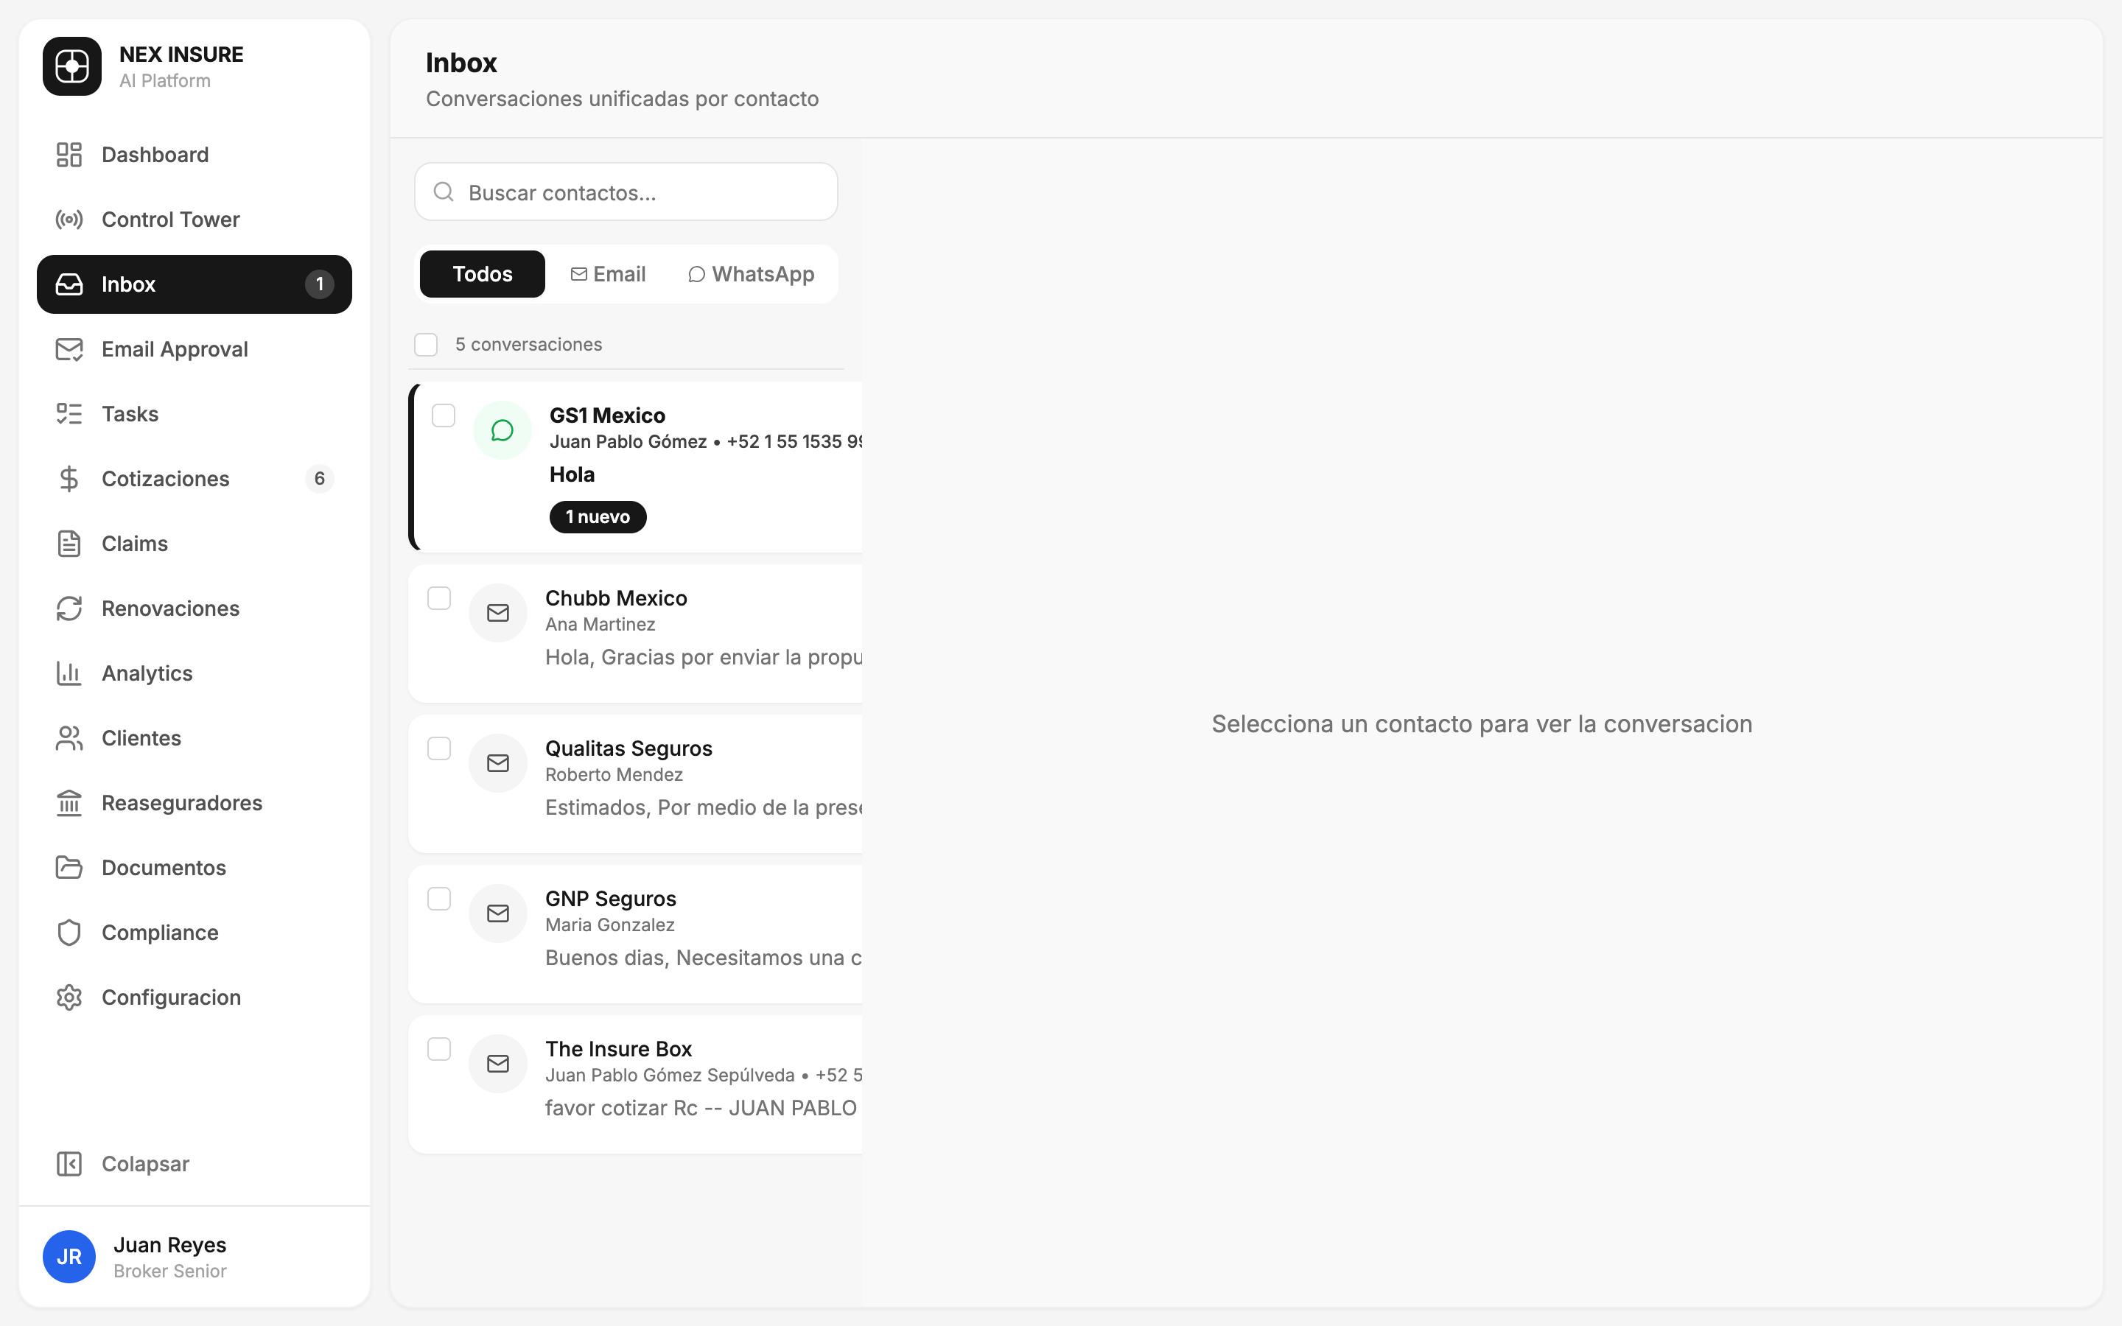Click the Compliance shield icon
Screen dimensions: 2122x1326
69,932
